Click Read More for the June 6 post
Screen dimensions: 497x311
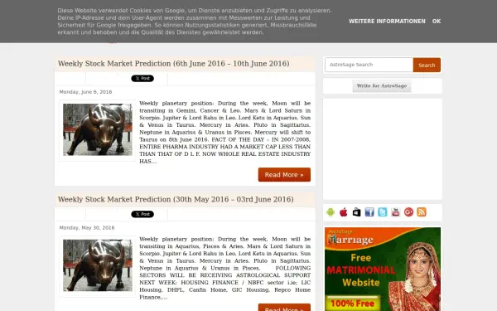tap(284, 174)
